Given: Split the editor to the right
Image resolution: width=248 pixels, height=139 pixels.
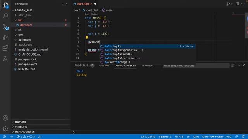Looking at the screenshot, I should pyautogui.click(x=237, y=4).
